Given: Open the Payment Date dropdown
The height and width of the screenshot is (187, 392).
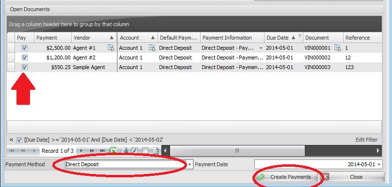Looking at the screenshot, I should 379,165.
